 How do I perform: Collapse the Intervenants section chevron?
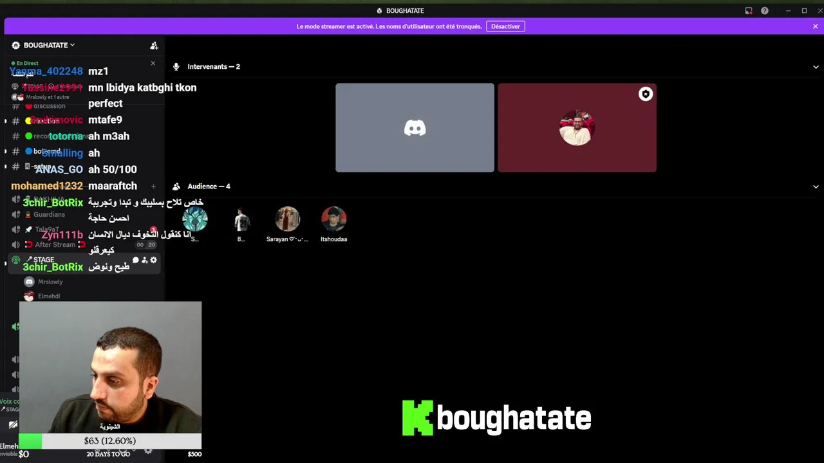[x=816, y=67]
